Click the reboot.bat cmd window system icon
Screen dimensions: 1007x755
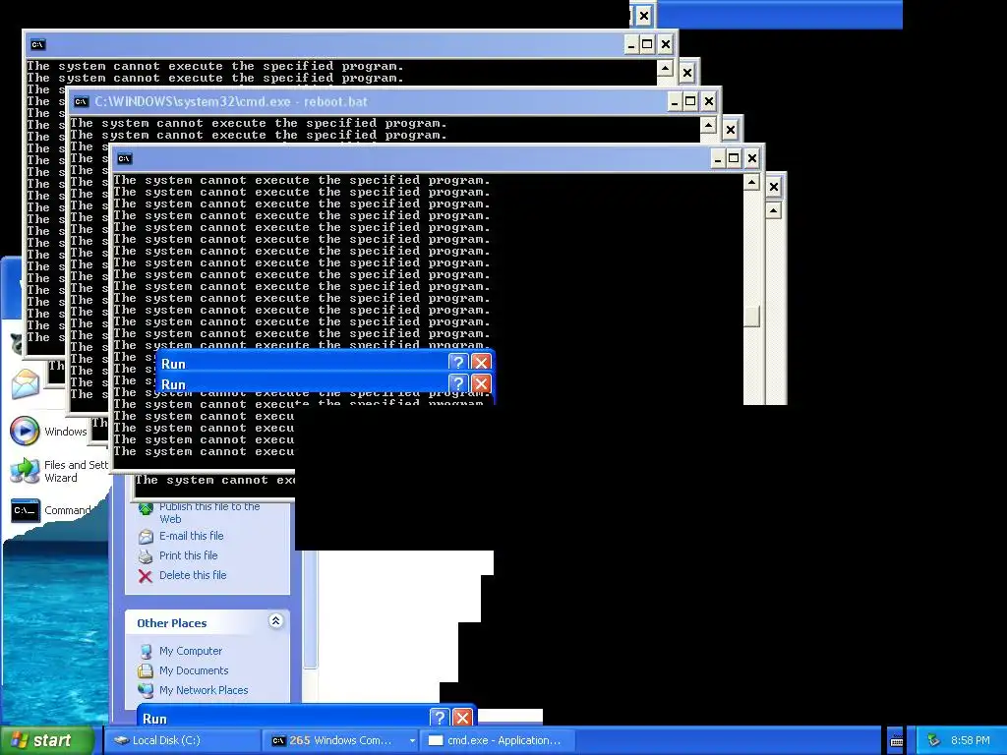tap(81, 101)
